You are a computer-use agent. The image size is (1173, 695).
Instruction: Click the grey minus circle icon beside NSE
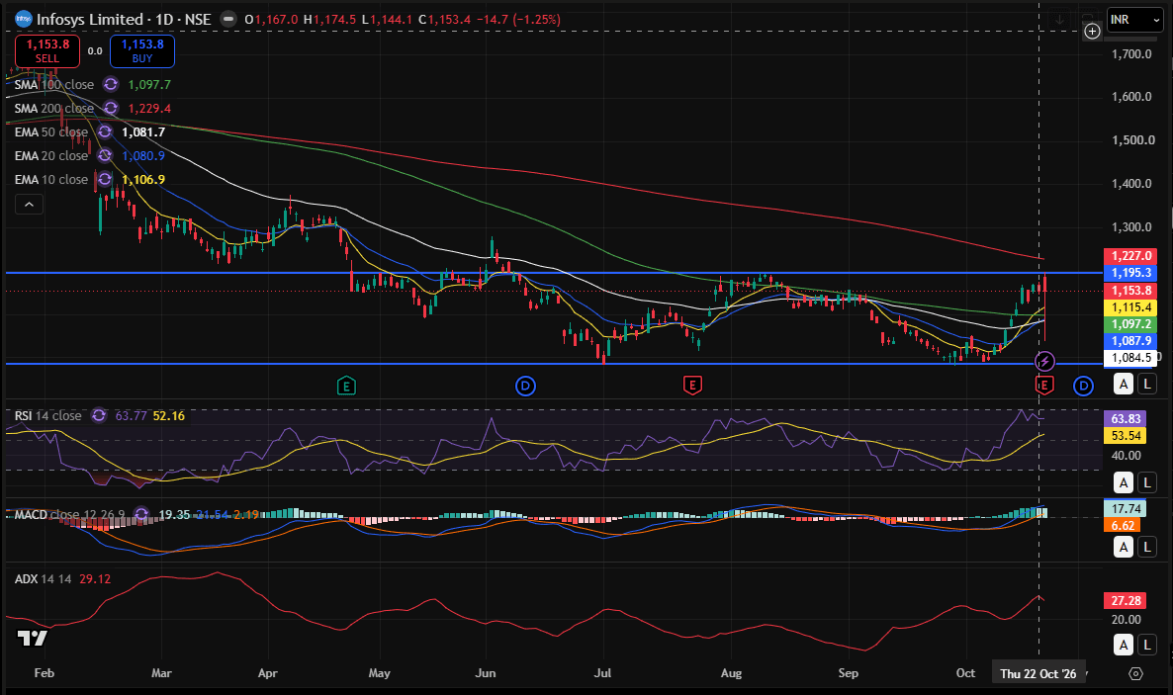(228, 19)
